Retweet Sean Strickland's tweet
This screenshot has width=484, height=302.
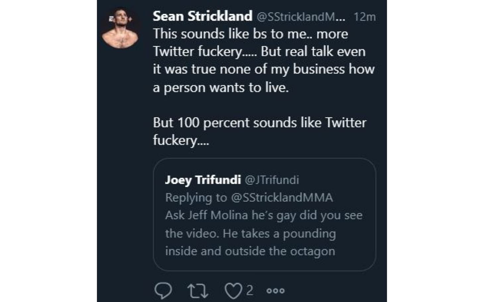point(198,291)
